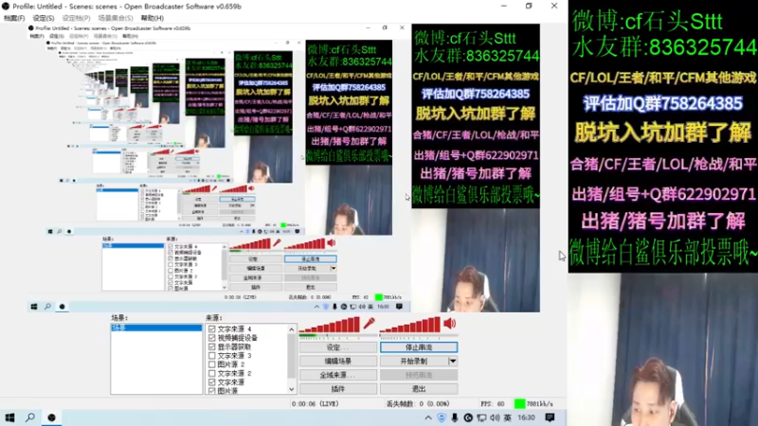
Task: Open the 档案(F) menu
Action: 14,18
